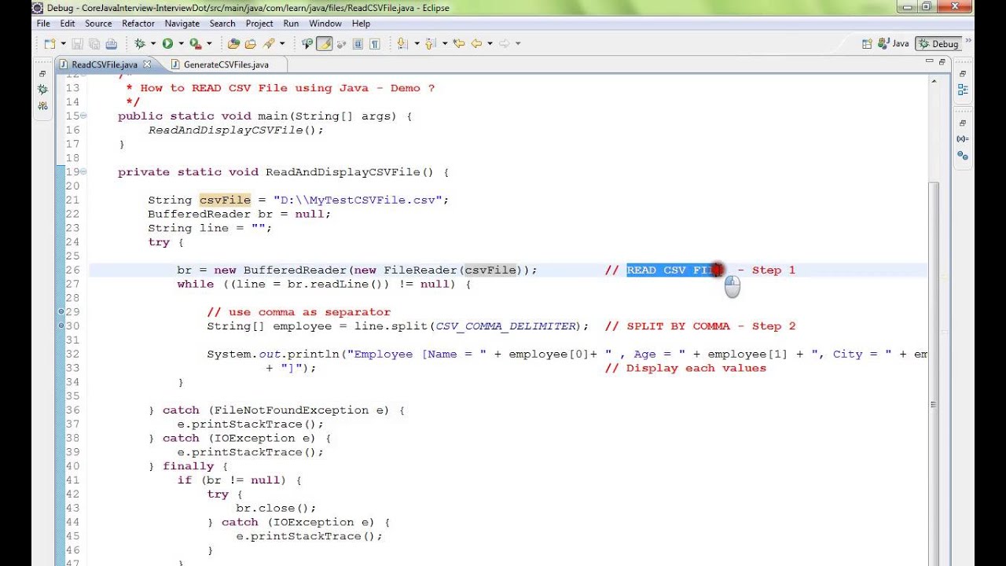Click the Save All toolbar icon
Image resolution: width=1006 pixels, height=566 pixels.
tap(94, 44)
